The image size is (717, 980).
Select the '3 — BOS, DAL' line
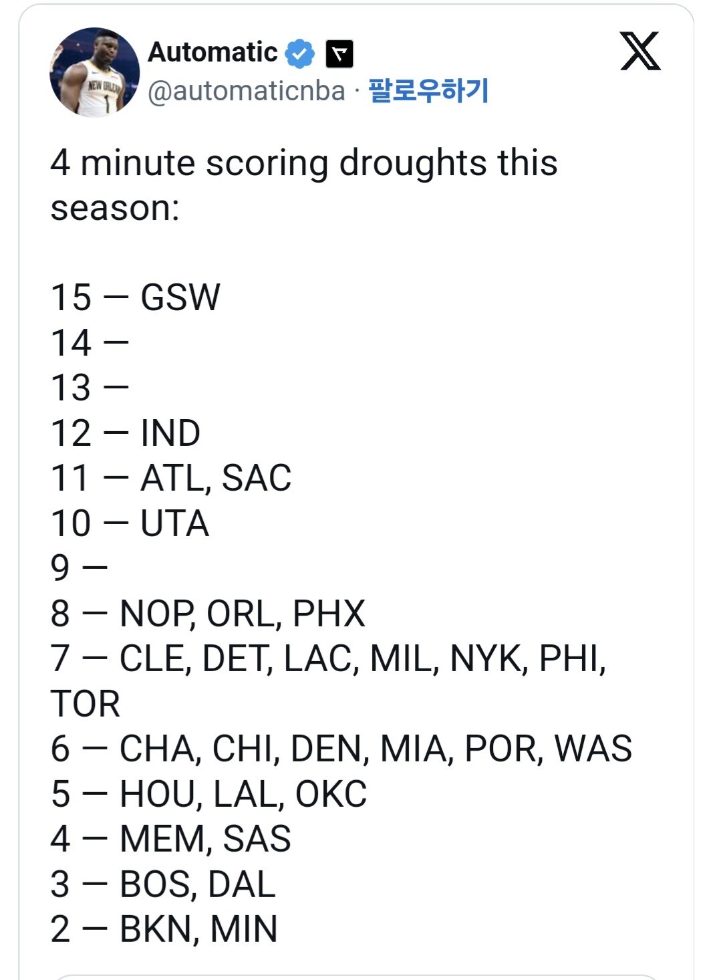click(x=163, y=884)
